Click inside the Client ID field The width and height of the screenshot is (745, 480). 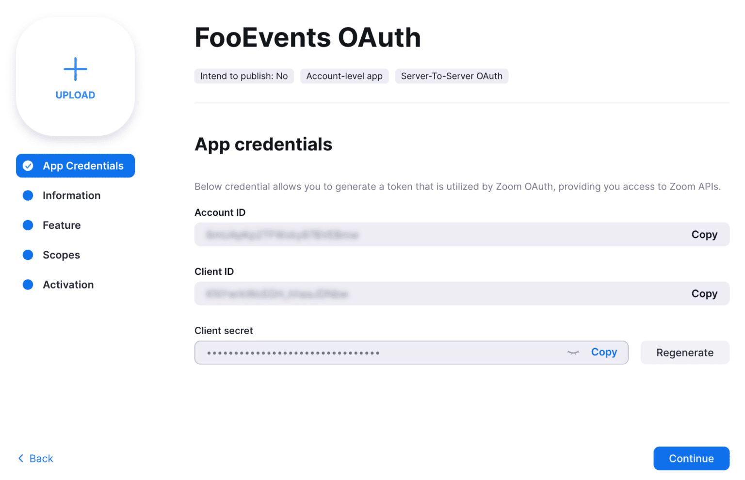[437, 293]
